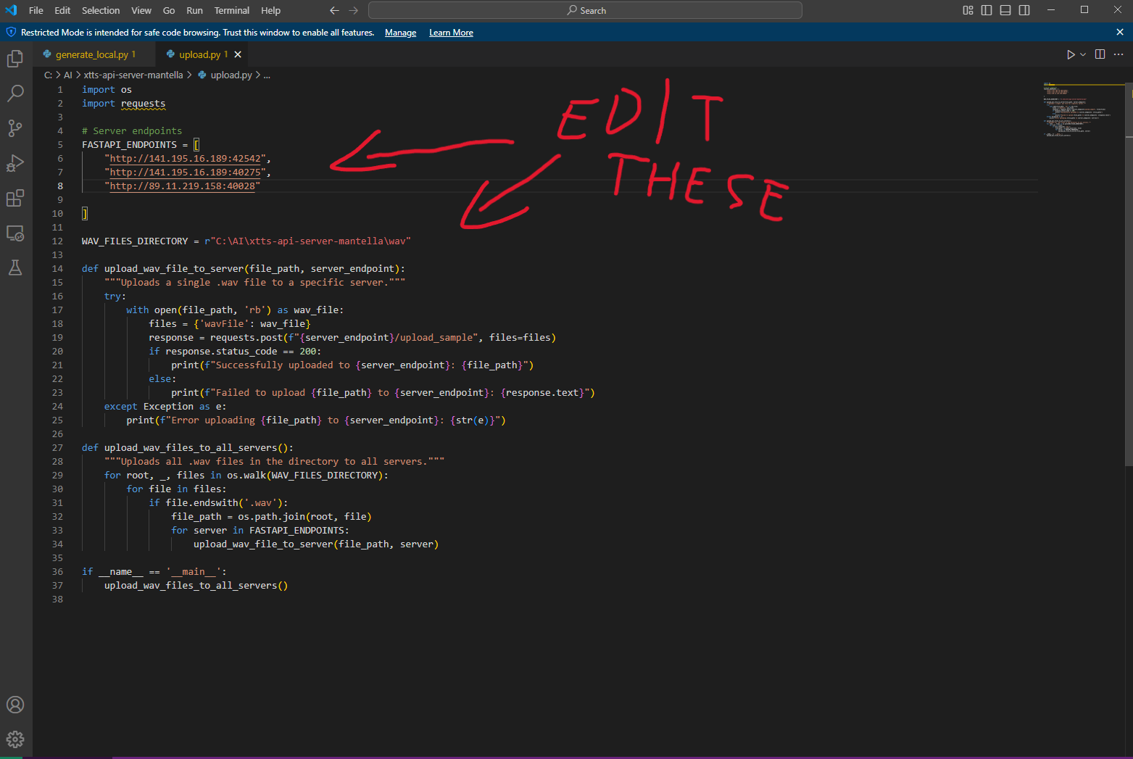Open the Source Control view
This screenshot has width=1133, height=759.
click(x=15, y=128)
